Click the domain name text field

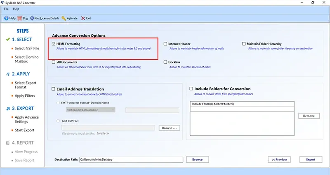tap(152, 110)
